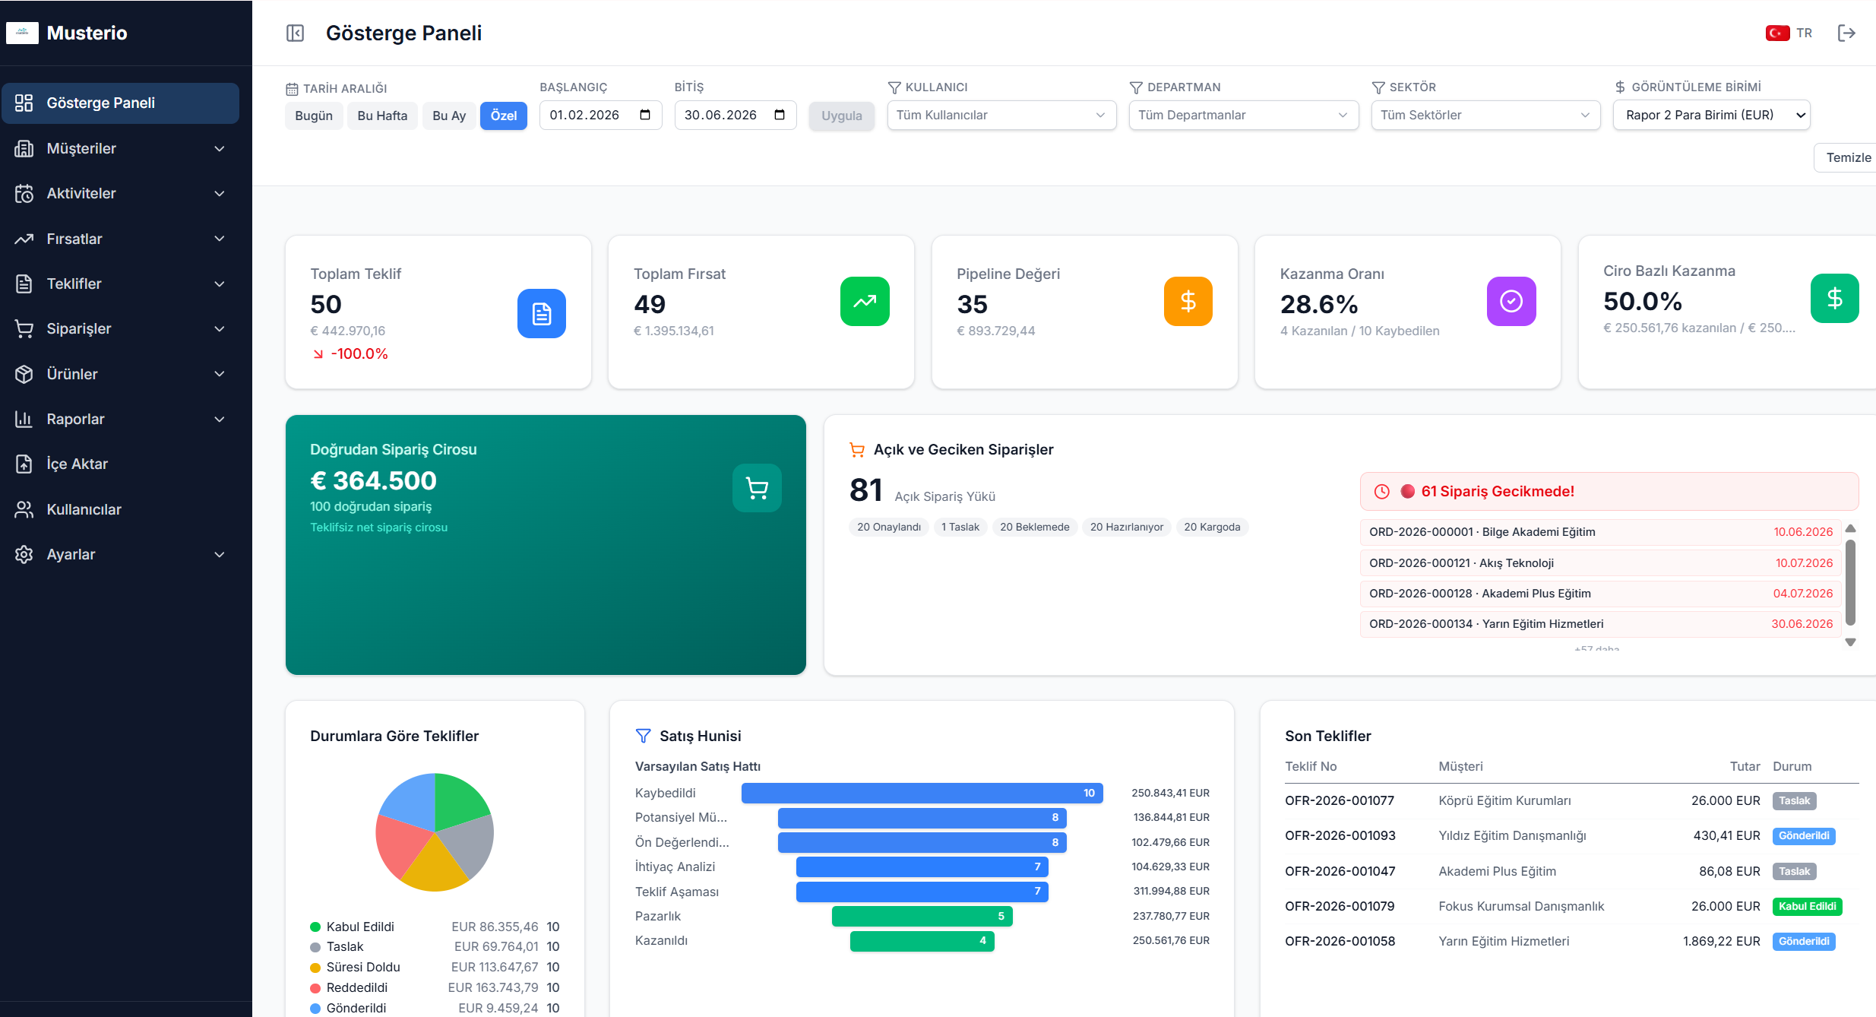Click the calendar icon in Başlangıç date field
The width and height of the screenshot is (1876, 1017).
click(645, 115)
